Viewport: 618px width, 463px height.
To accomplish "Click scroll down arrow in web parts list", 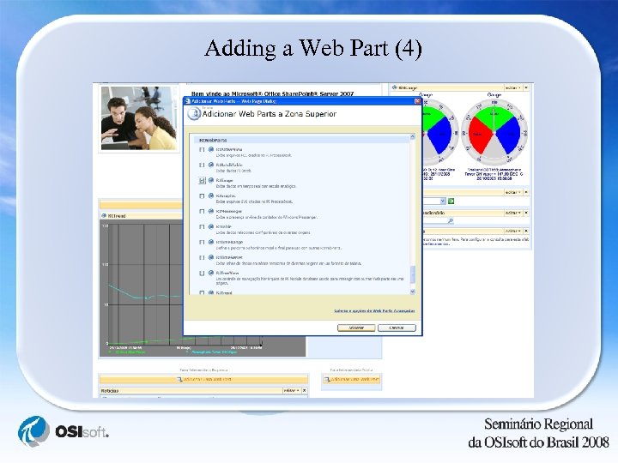I will [413, 292].
